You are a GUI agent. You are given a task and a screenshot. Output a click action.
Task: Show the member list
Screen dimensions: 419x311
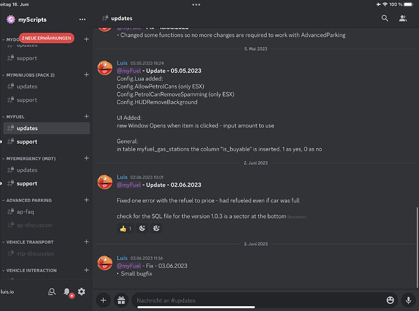click(x=403, y=19)
